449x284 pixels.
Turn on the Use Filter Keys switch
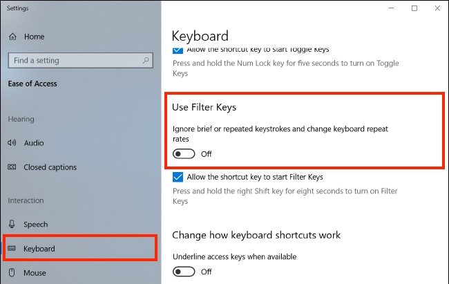click(184, 153)
